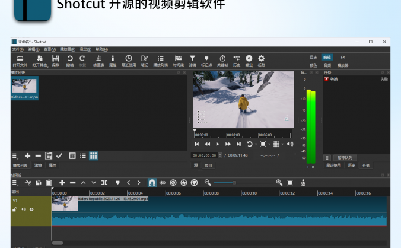This screenshot has width=401, height=248.
Task: Open the 编辑 (Edit) menu
Action: click(x=33, y=49)
